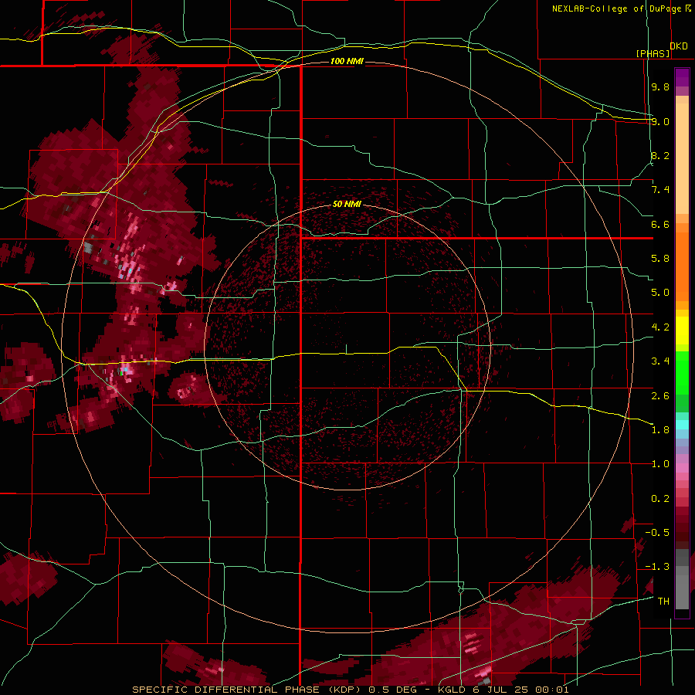Click the 1.8 legend value
695x695 pixels.
[660, 430]
